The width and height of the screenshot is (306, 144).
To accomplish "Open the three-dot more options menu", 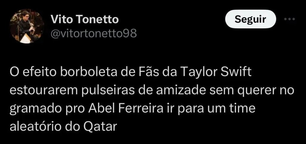I will pyautogui.click(x=289, y=20).
